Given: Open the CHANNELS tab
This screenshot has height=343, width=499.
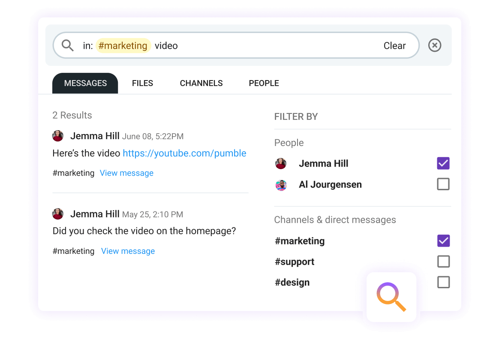Looking at the screenshot, I should point(201,83).
